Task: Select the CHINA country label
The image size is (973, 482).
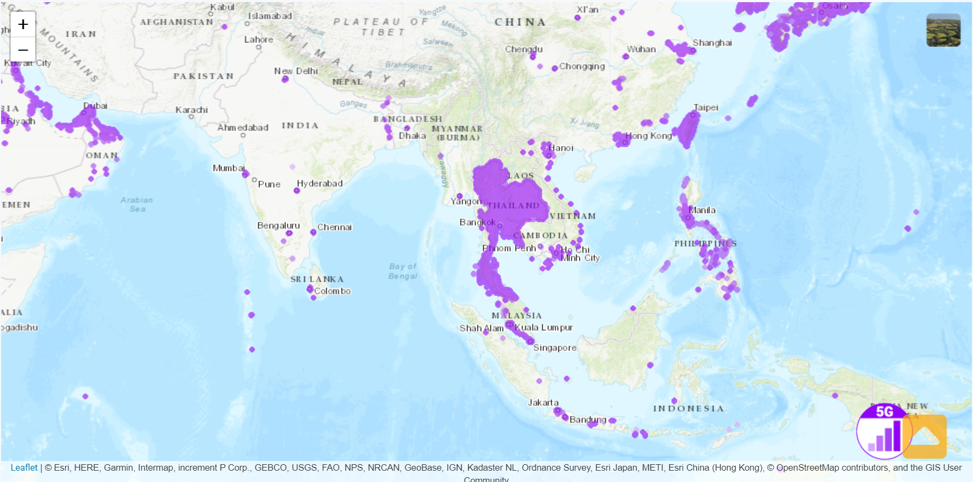Action: click(520, 22)
